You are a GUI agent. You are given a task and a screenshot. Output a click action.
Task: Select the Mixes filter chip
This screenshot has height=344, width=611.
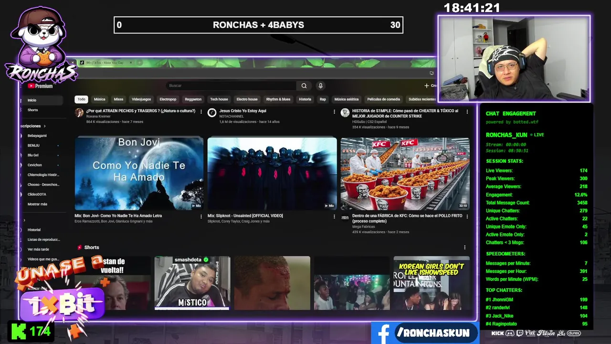[118, 99]
